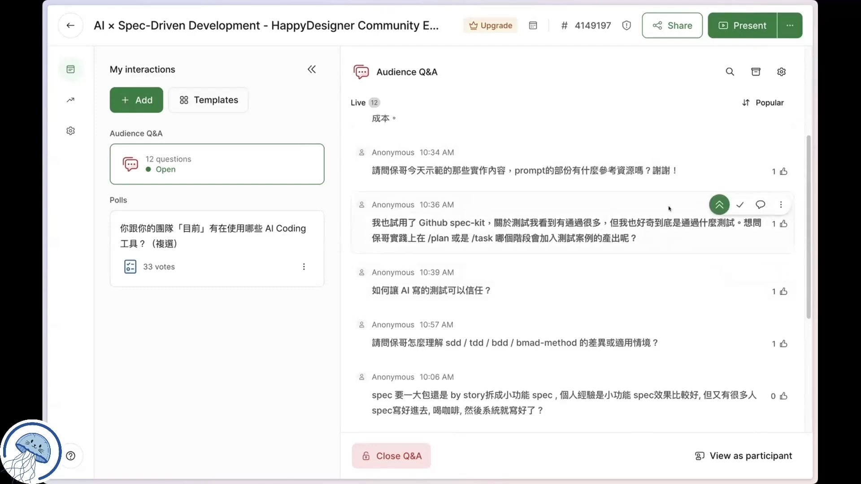The image size is (861, 484).
Task: Click the questions list scrollbar
Action: [x=809, y=226]
